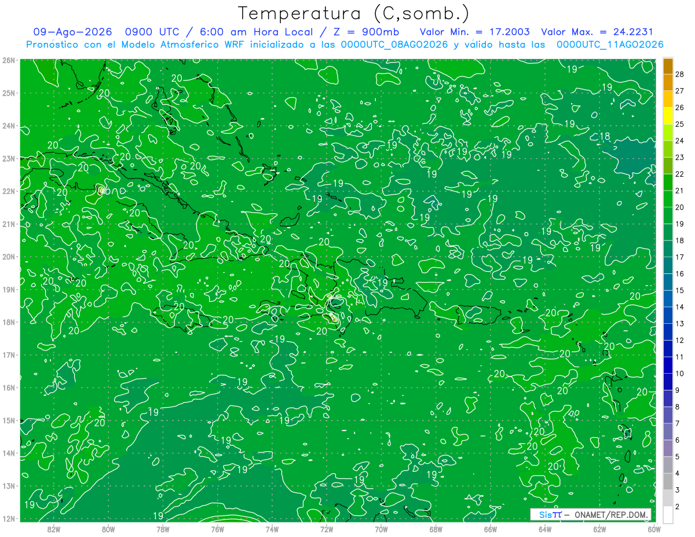Viewport: 695px width, 537px height.
Task: Click the "12N" latitude axis label
Action: coord(8,518)
